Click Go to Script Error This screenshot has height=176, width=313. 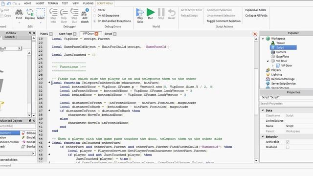tap(191, 10)
